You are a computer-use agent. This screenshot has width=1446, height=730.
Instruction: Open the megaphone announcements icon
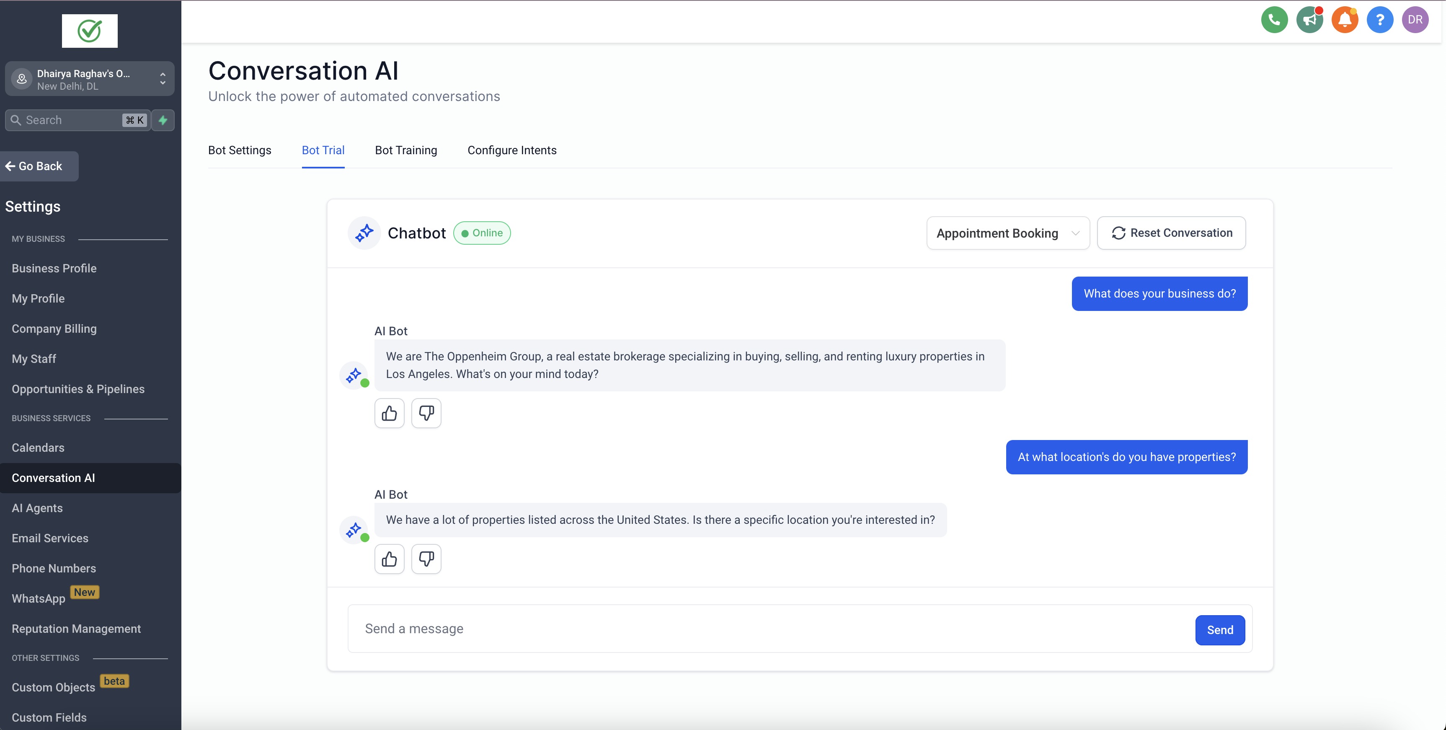[x=1309, y=20]
